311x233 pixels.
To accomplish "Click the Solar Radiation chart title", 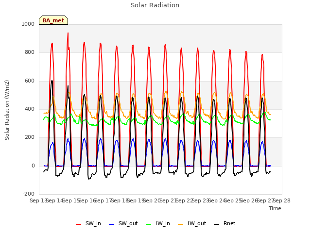I will pos(155,5).
